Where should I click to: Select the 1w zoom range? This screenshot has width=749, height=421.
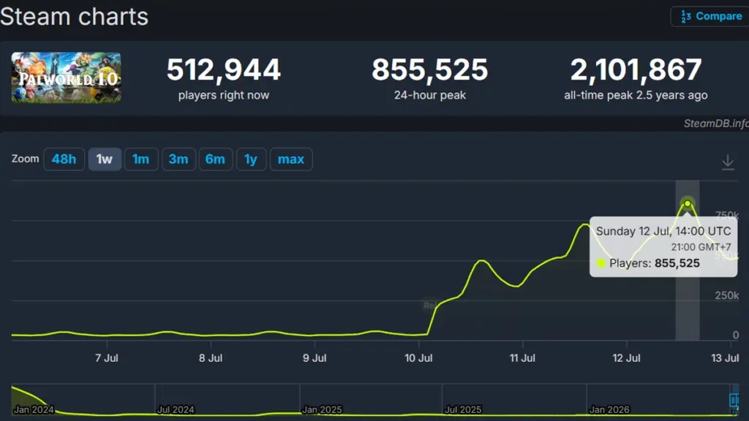pyautogui.click(x=105, y=159)
